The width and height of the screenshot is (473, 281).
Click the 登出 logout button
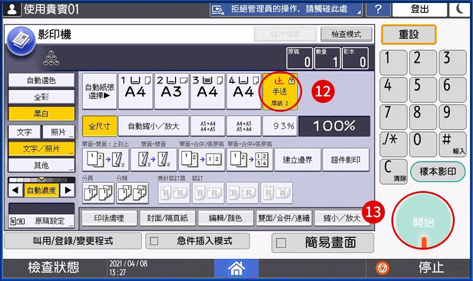click(419, 9)
